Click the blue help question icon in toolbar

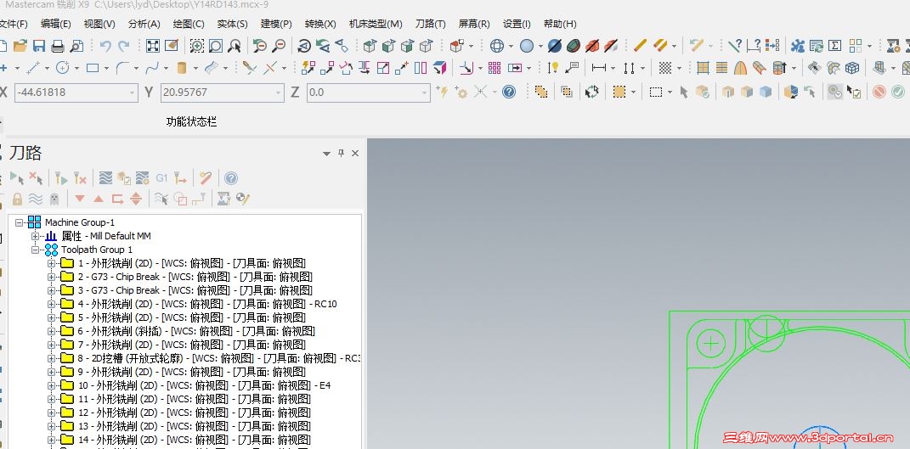pyautogui.click(x=509, y=92)
